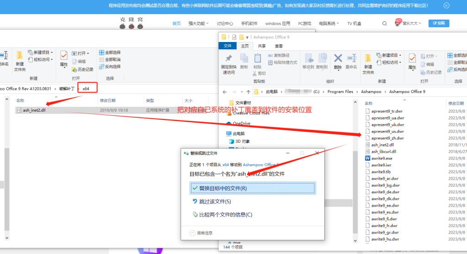Switch to the 文件 ribbon tab
This screenshot has height=254, width=467.
click(x=228, y=46)
